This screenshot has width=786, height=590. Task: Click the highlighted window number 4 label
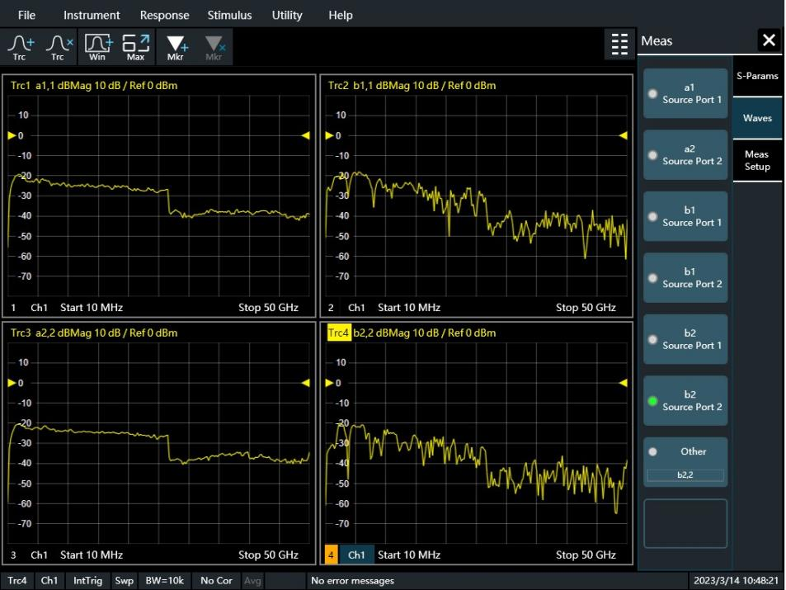(x=331, y=555)
